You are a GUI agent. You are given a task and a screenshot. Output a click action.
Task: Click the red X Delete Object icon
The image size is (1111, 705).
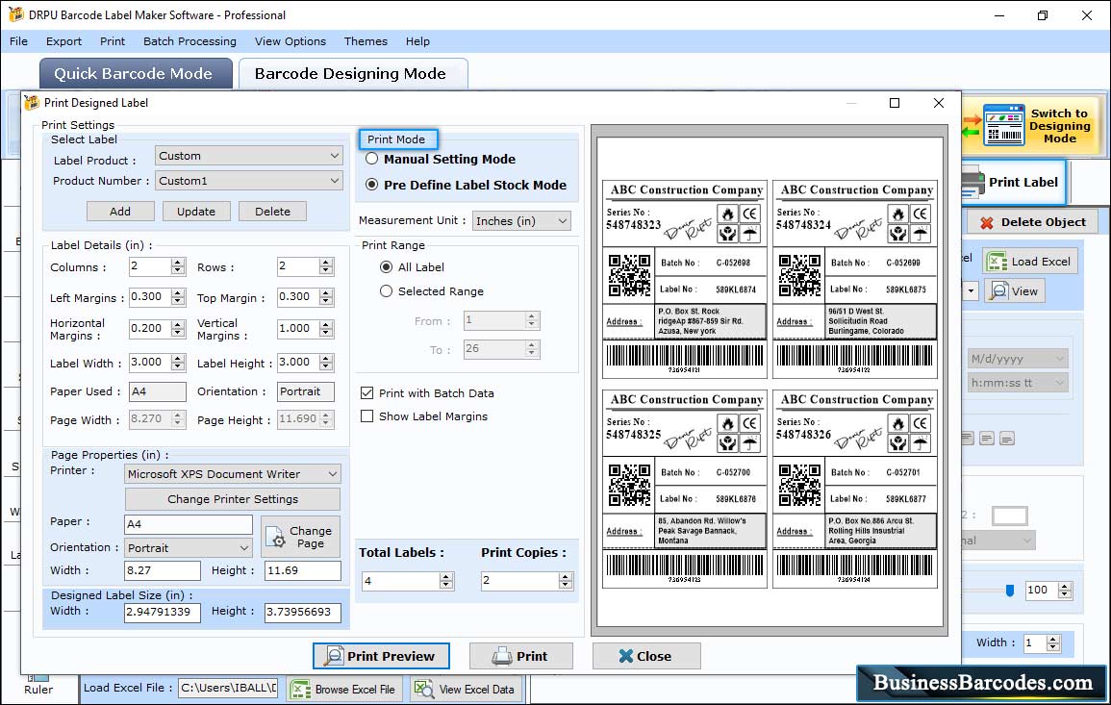(x=986, y=222)
